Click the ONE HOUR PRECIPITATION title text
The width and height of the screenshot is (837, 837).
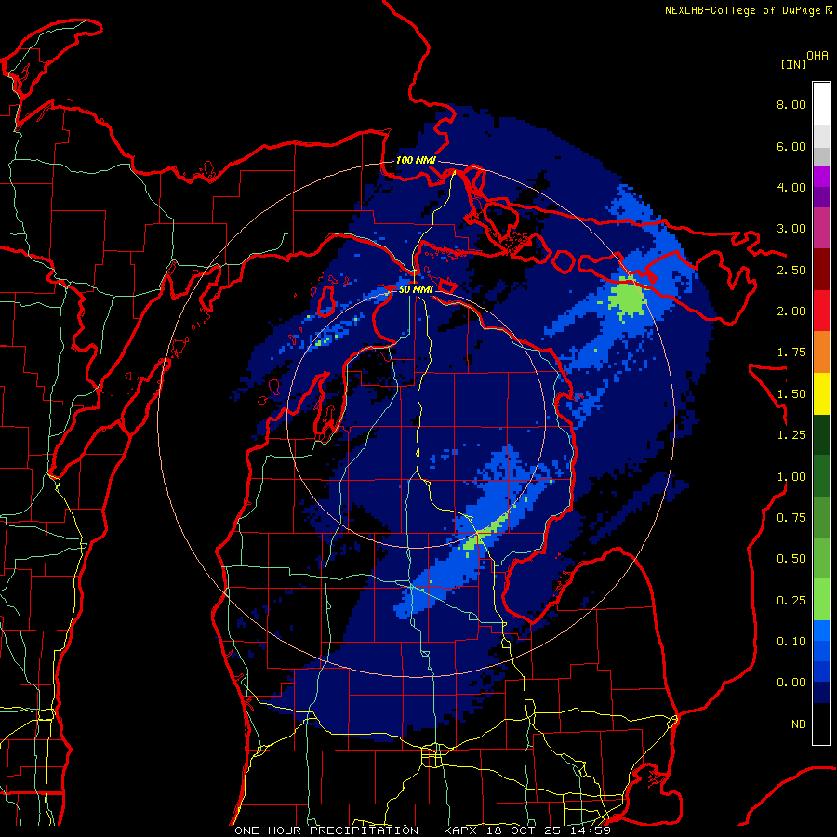point(326,830)
